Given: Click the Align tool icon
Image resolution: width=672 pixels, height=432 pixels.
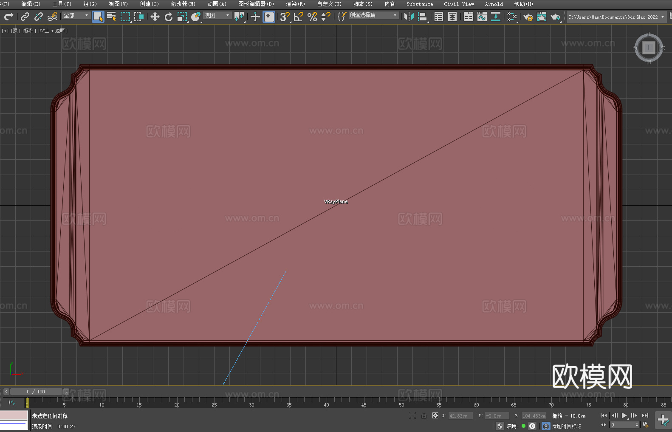Looking at the screenshot, I should (x=423, y=17).
